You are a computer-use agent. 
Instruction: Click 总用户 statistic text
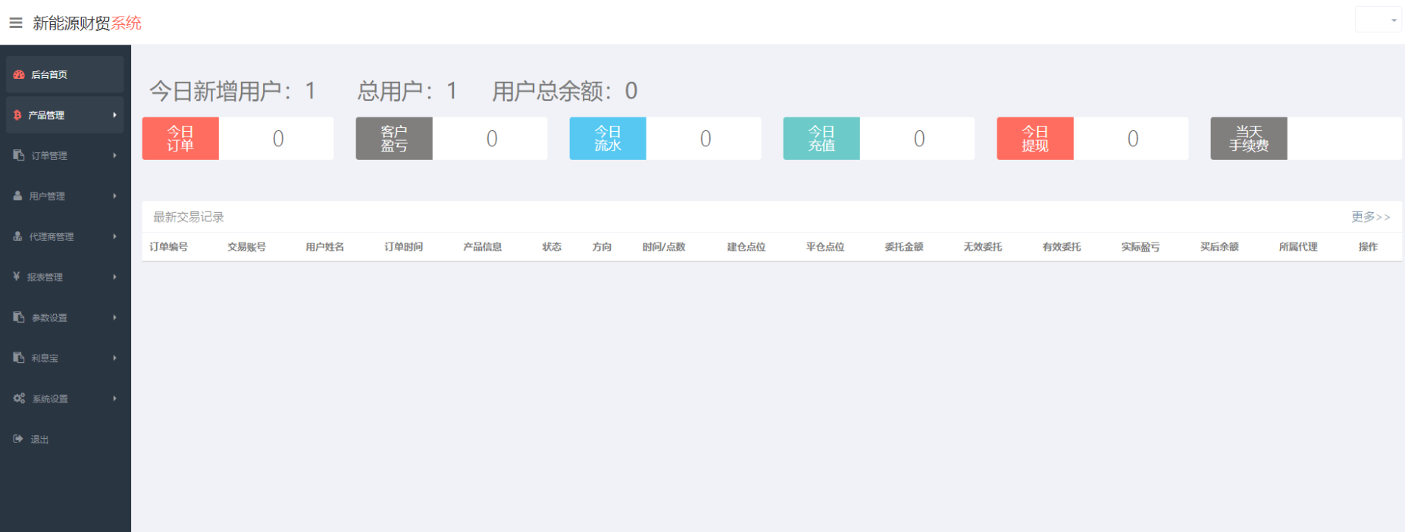pyautogui.click(x=408, y=91)
